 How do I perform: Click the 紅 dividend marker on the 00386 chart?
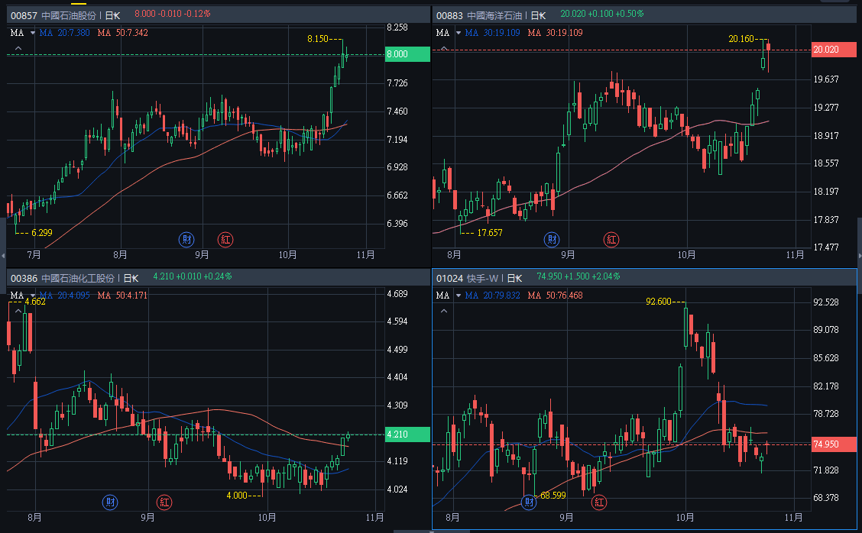click(x=164, y=502)
